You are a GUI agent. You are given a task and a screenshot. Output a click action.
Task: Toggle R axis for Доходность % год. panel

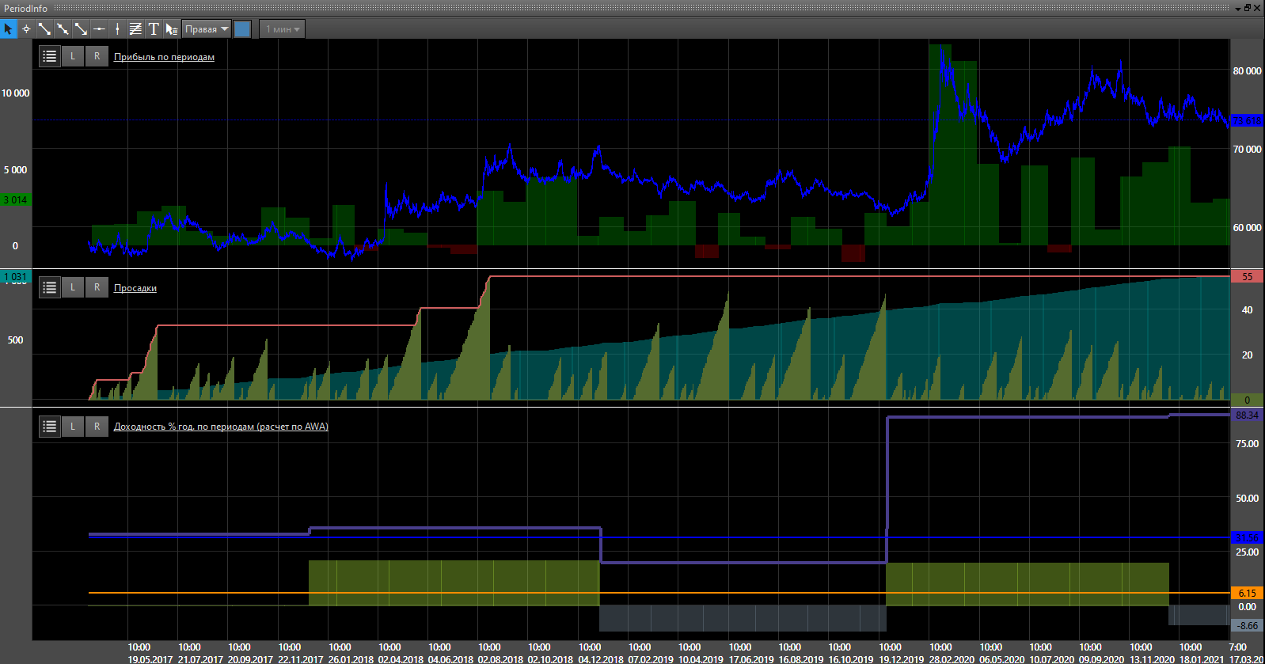(97, 427)
